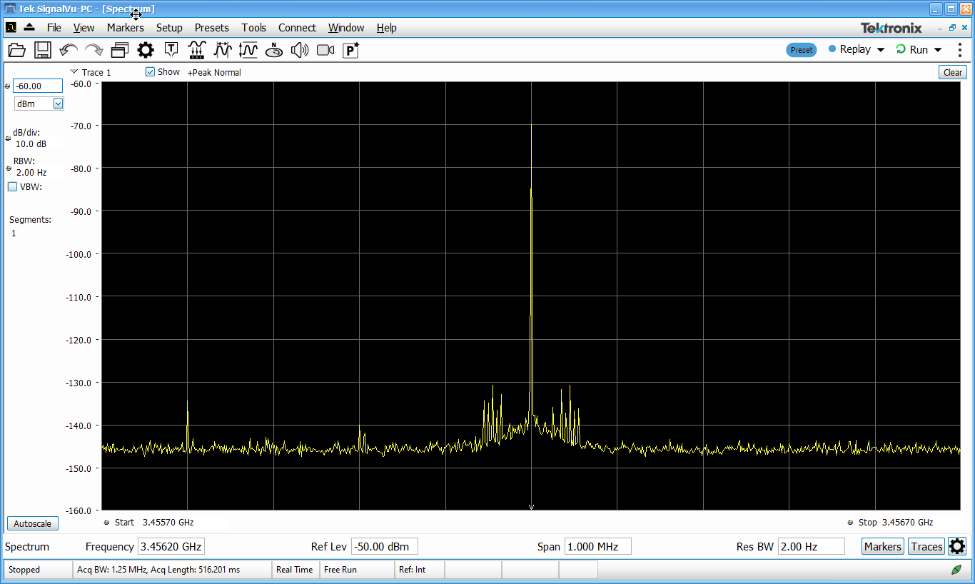Click the -60.00 reference level field
Image resolution: width=975 pixels, height=584 pixels.
(x=38, y=86)
